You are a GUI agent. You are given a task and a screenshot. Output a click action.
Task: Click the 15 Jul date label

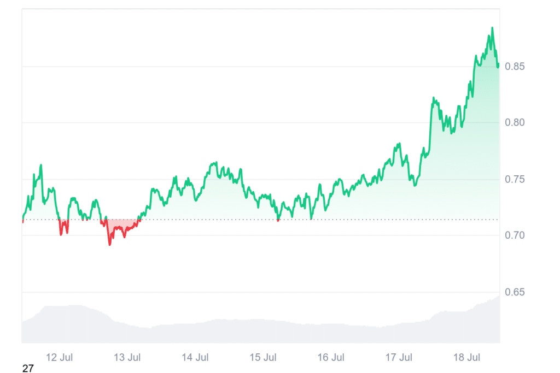(x=263, y=358)
